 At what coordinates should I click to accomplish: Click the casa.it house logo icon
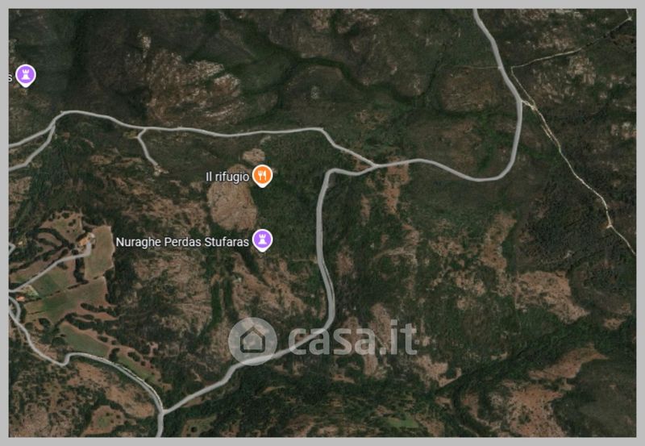[x=252, y=341]
